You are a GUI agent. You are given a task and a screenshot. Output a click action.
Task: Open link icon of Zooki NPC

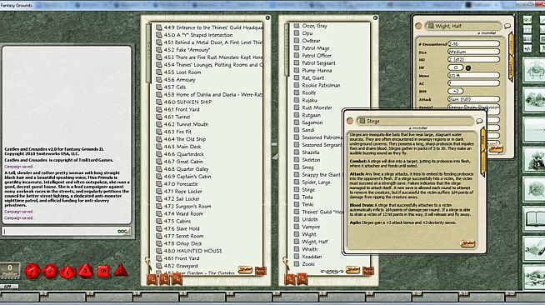coord(297,264)
